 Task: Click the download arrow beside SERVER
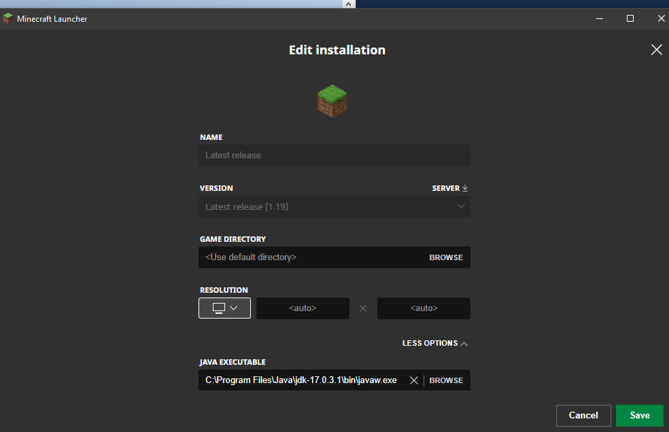point(466,187)
